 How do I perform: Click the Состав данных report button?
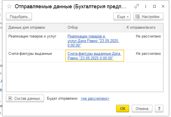[x=25, y=98]
